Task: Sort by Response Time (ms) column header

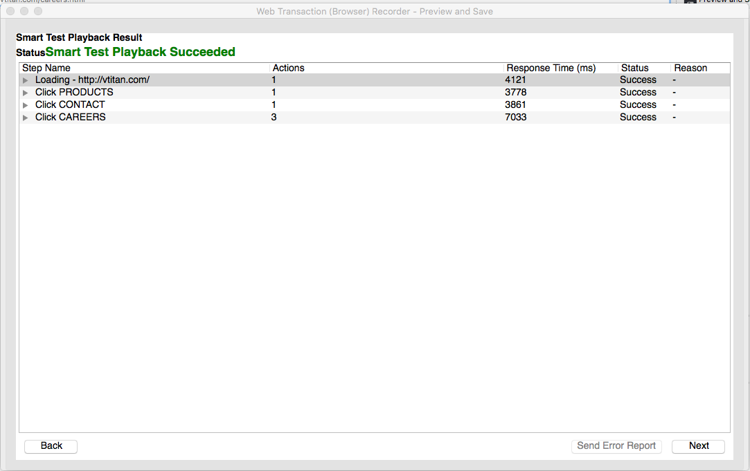Action: click(551, 68)
